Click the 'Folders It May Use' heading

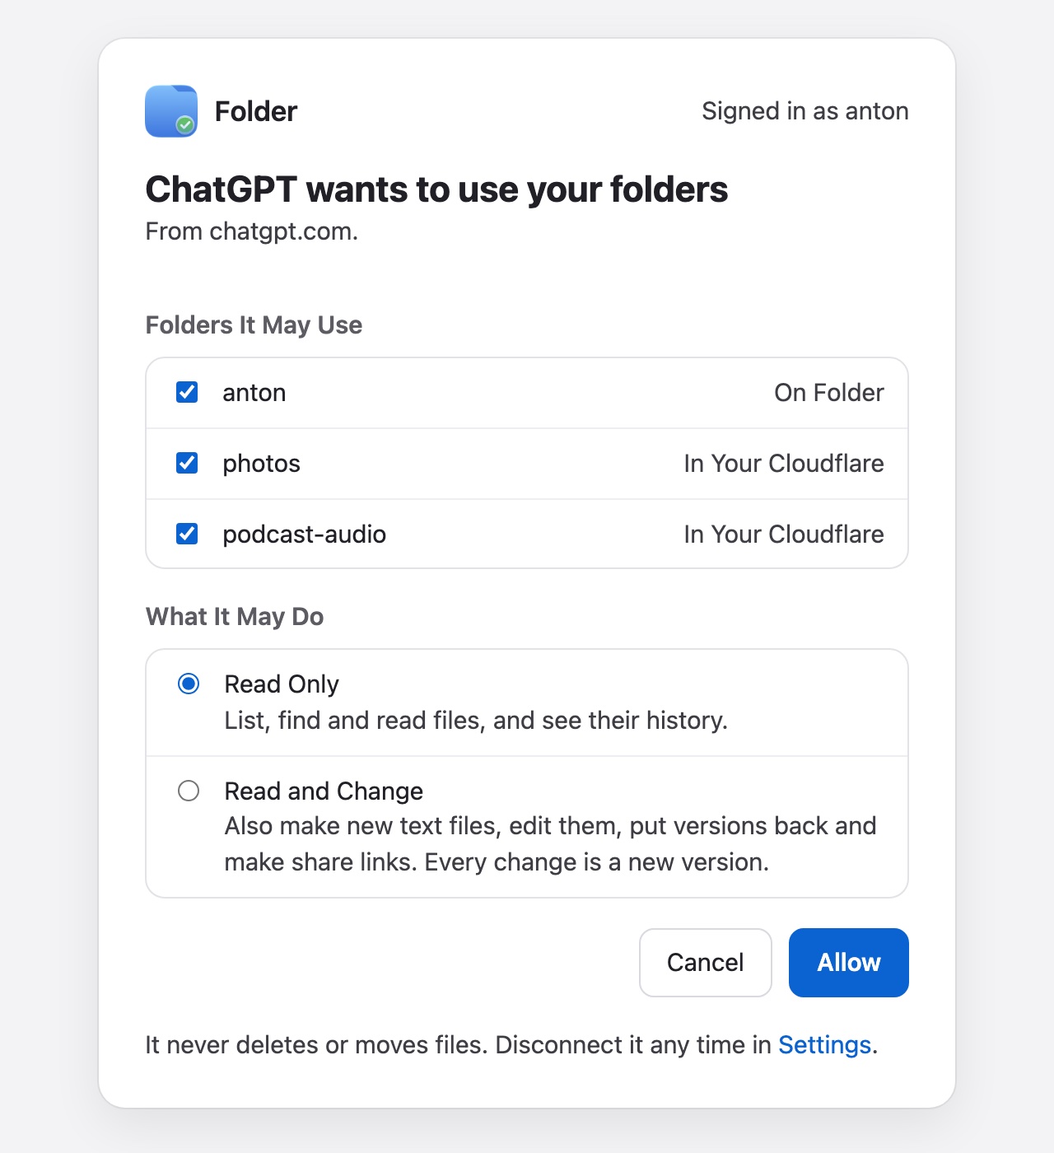tap(254, 325)
